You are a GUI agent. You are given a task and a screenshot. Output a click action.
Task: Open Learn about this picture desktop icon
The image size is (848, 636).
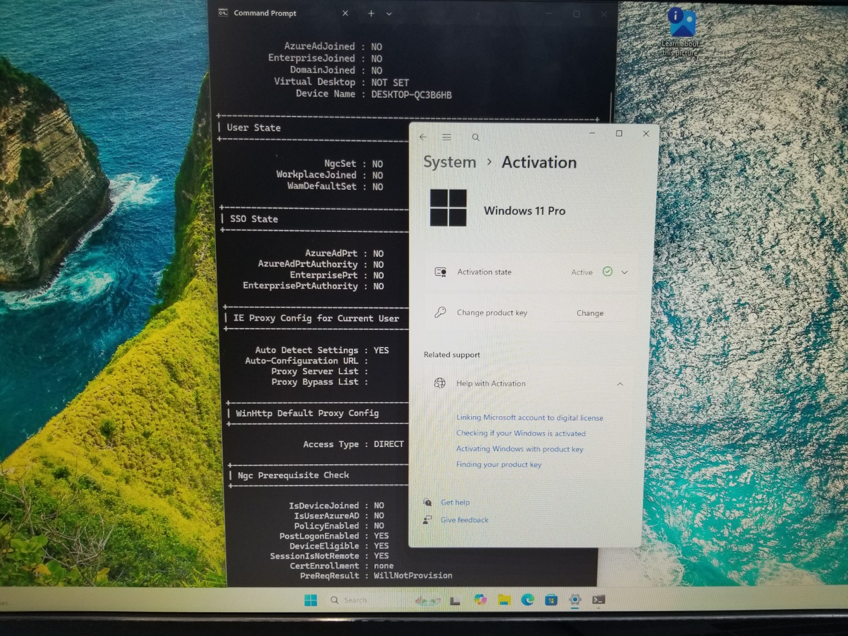(x=681, y=32)
